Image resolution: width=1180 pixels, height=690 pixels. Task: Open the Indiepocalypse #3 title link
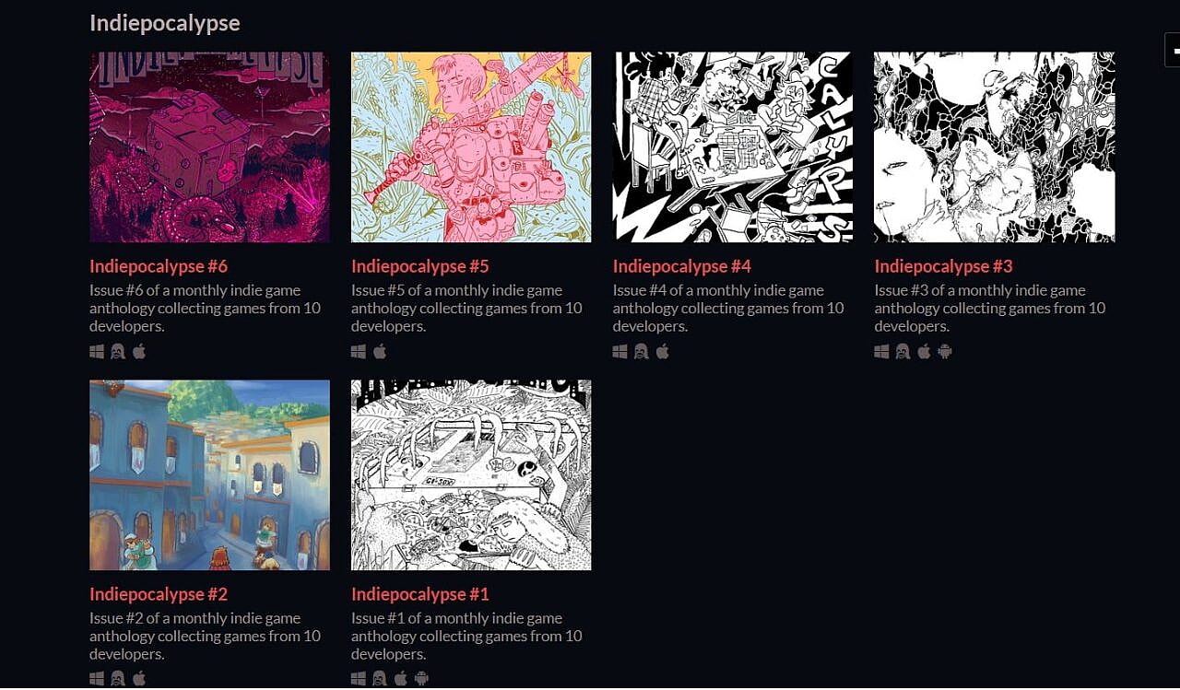click(x=944, y=266)
